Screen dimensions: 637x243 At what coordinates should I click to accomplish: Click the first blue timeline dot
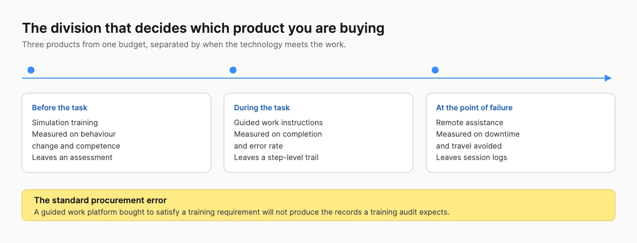coord(31,70)
